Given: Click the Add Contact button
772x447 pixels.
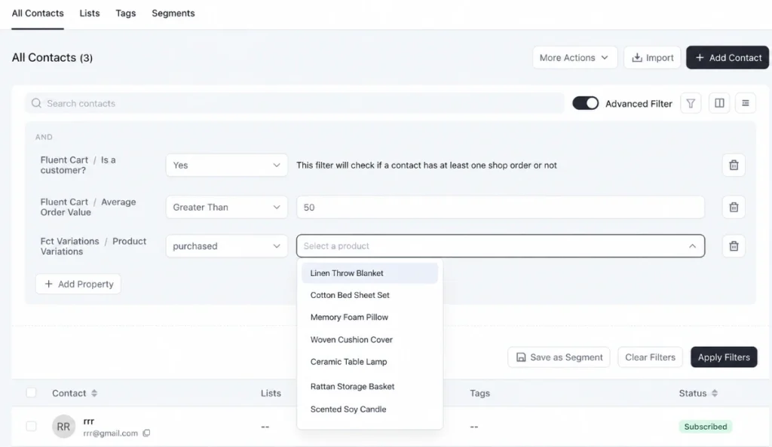Looking at the screenshot, I should coord(728,57).
